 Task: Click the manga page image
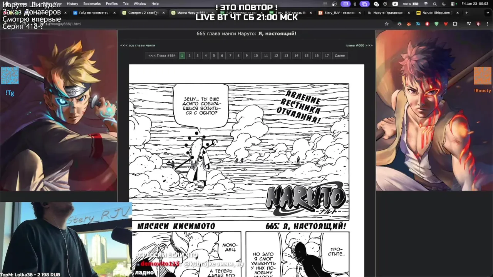tap(246, 170)
